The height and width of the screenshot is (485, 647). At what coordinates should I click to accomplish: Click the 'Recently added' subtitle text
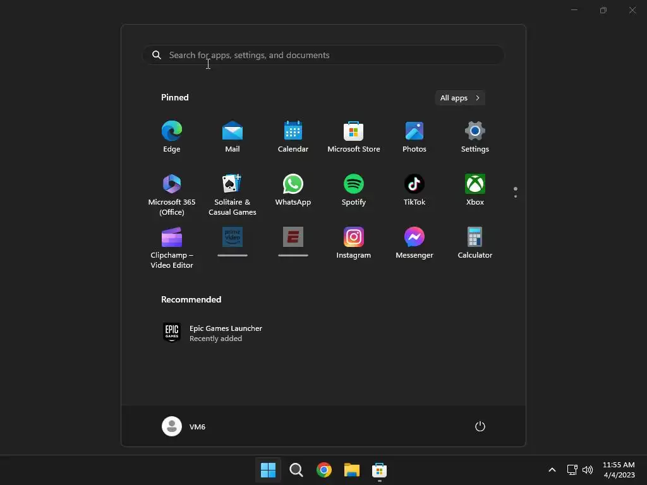tap(216, 338)
